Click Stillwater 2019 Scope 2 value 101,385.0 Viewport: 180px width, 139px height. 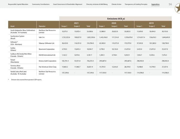point(153,43)
